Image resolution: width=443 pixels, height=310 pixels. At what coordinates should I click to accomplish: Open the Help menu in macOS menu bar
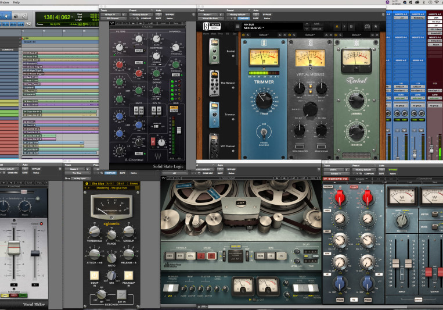coord(16,2)
